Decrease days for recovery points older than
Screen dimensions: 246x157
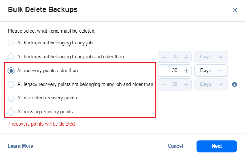click(164, 71)
